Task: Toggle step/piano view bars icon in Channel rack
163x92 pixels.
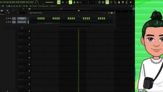Action: pyautogui.click(x=112, y=13)
